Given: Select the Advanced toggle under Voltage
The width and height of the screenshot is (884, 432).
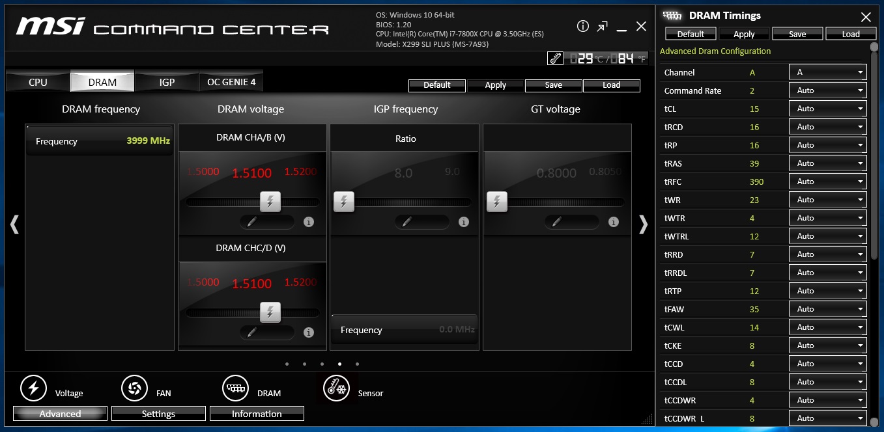Looking at the screenshot, I should [x=59, y=413].
